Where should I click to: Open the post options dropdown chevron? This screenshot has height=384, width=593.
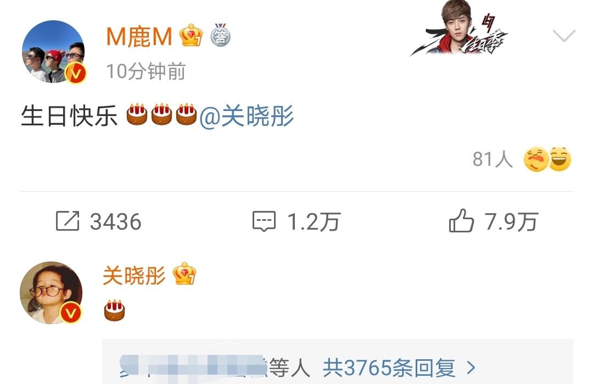(x=564, y=36)
